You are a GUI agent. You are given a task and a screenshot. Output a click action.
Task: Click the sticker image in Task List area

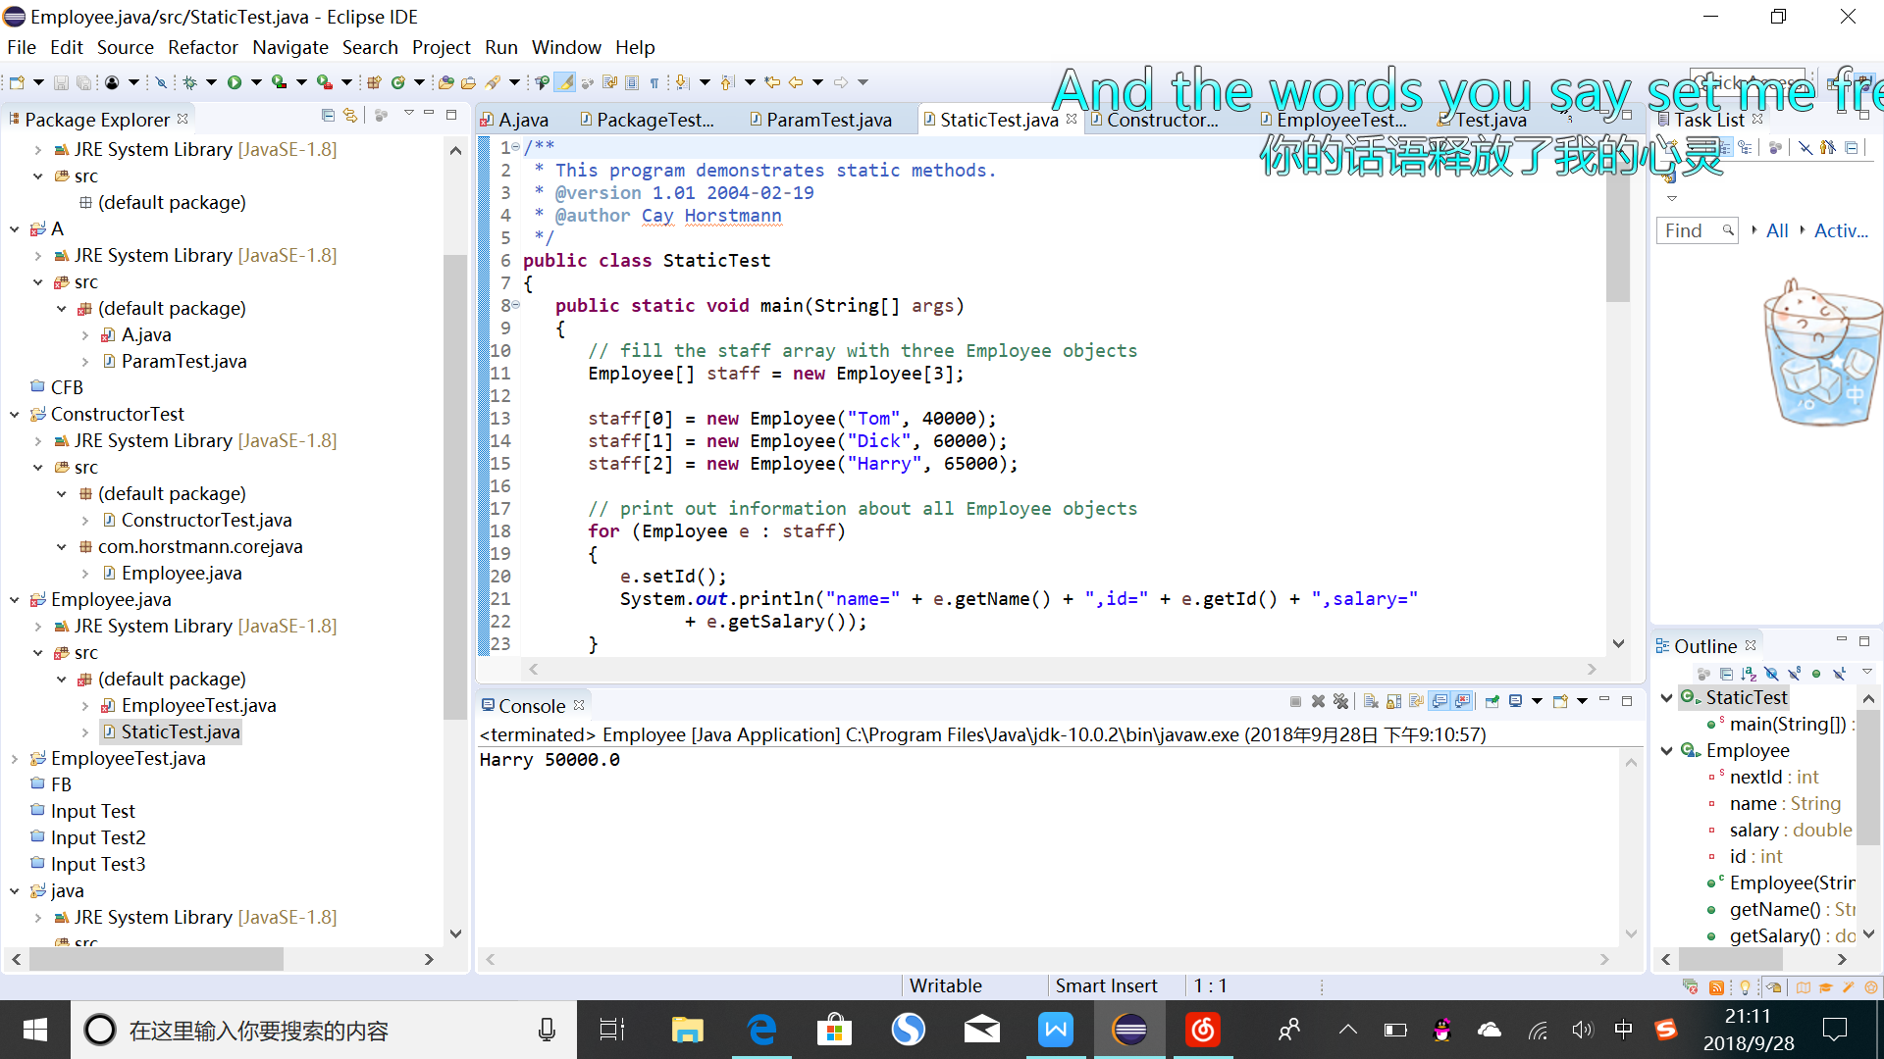pyautogui.click(x=1822, y=352)
